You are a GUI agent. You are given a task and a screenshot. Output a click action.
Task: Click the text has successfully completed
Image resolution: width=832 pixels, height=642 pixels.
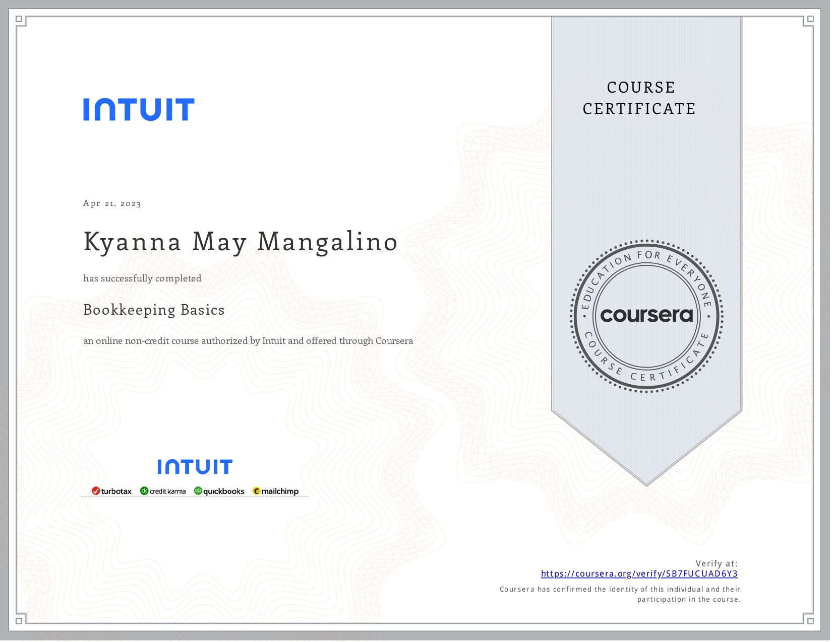pyautogui.click(x=142, y=278)
